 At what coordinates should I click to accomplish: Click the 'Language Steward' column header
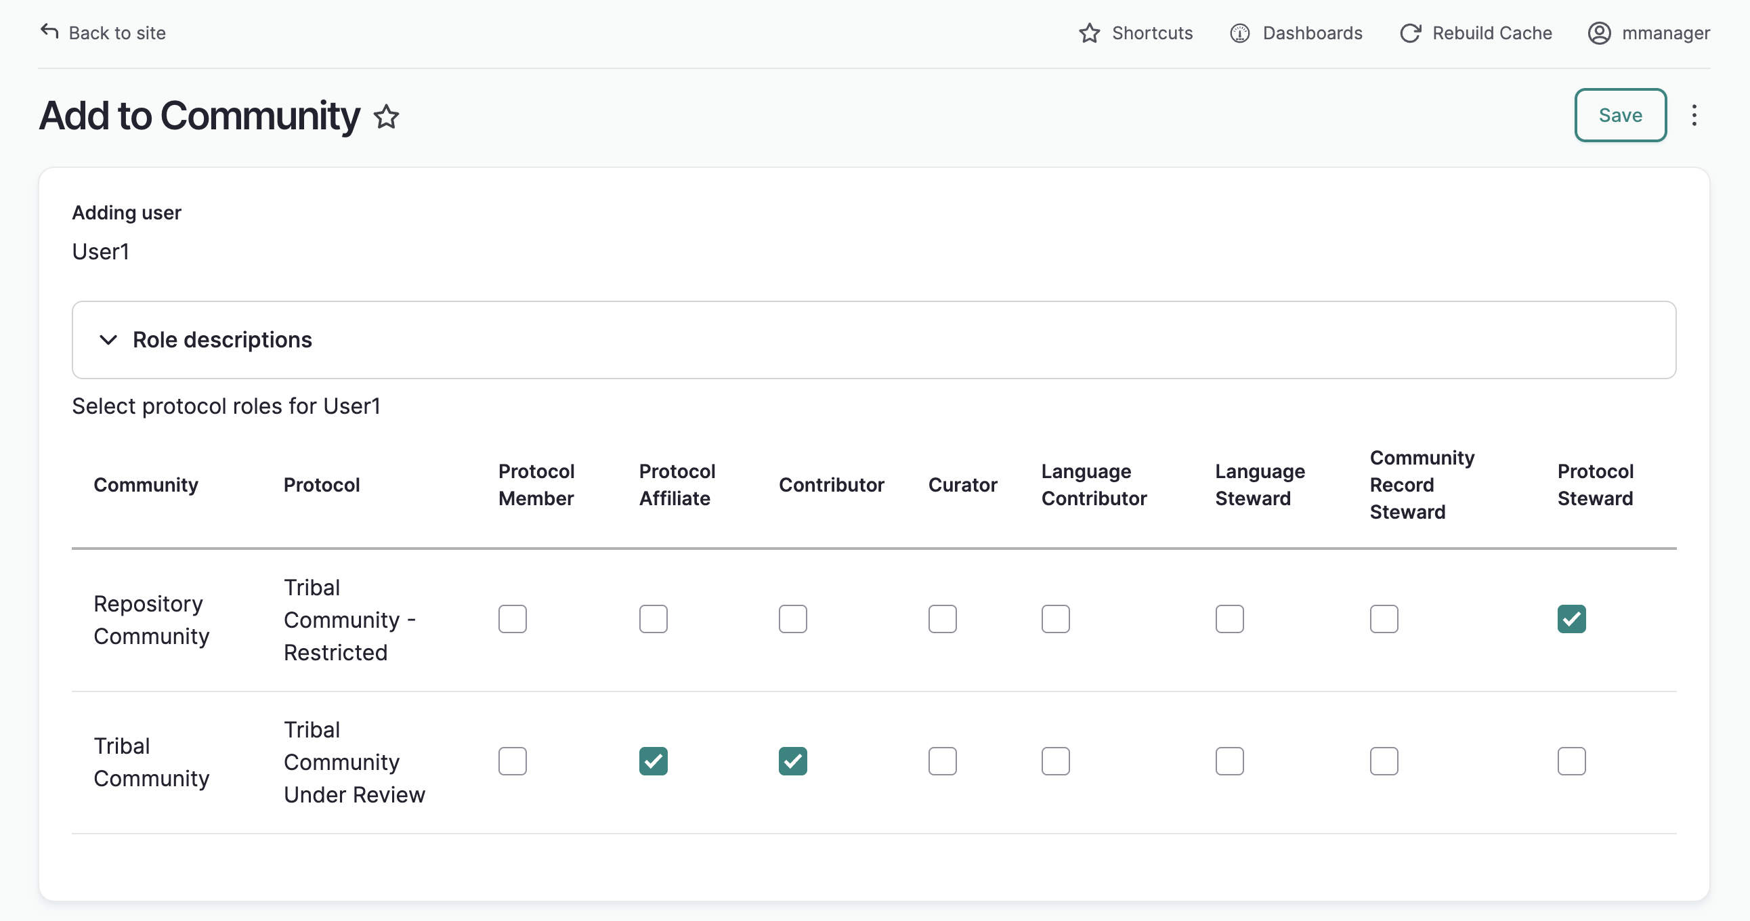tap(1260, 485)
